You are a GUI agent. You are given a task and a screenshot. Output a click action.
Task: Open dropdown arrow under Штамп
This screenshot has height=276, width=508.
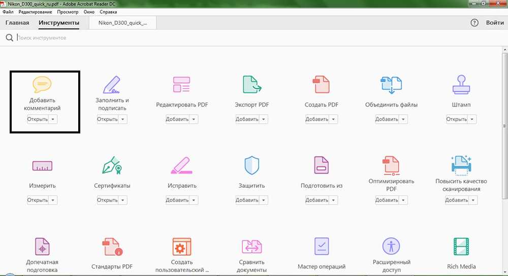[472, 119]
